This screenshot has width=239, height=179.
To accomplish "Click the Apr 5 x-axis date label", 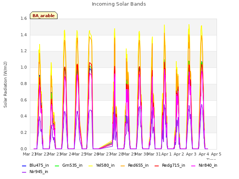I will point(216,154).
